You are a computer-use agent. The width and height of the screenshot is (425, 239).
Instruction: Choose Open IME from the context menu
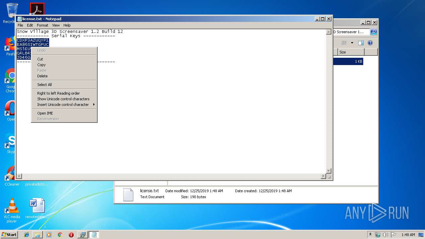[x=64, y=113]
